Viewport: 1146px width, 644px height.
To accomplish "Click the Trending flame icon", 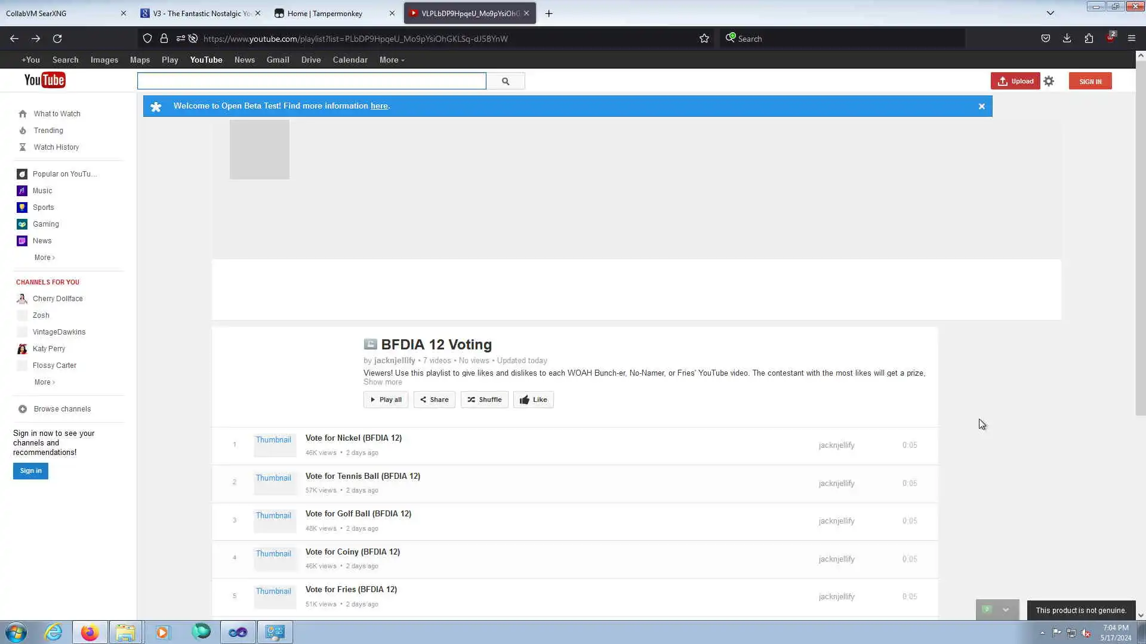I will click(23, 131).
